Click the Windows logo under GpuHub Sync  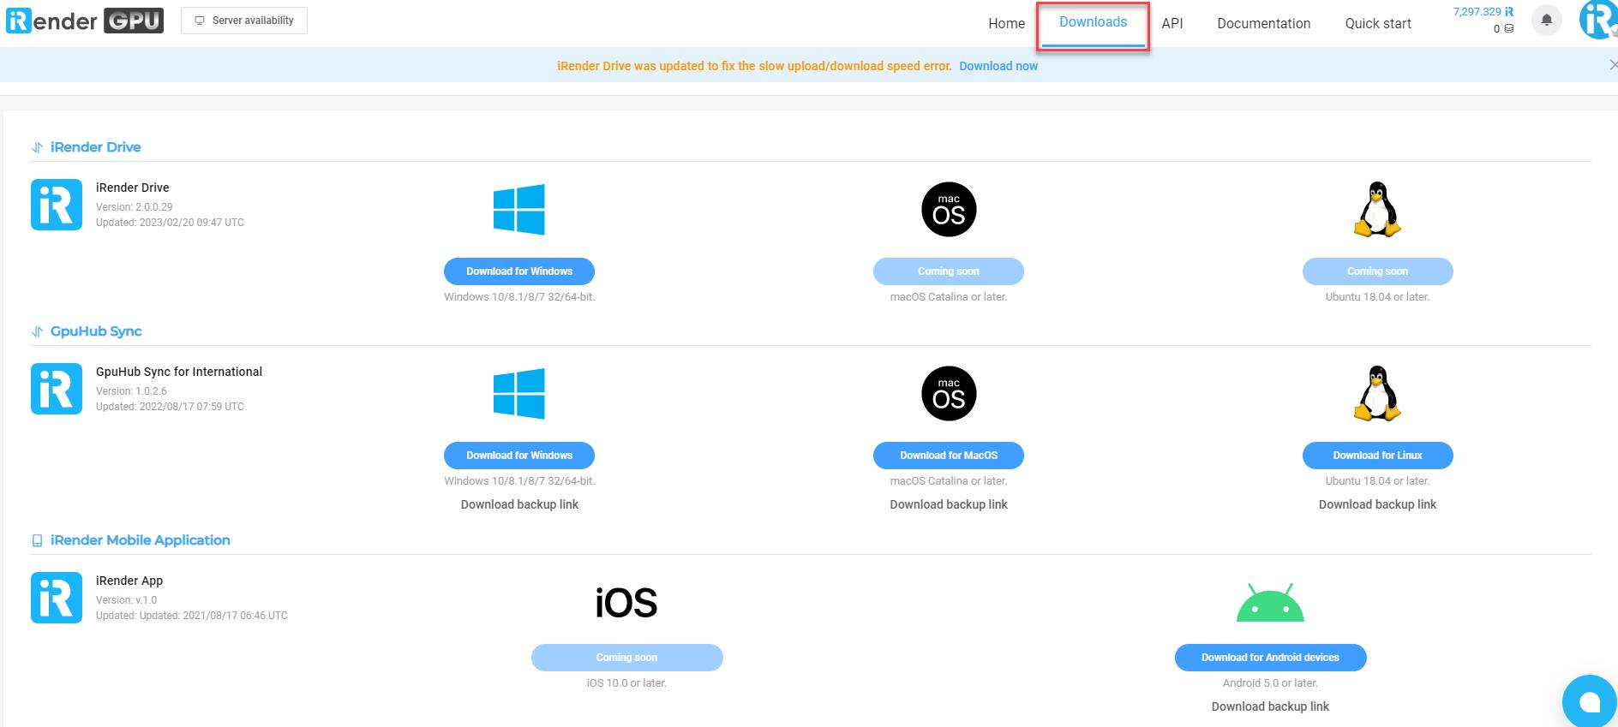[x=519, y=393]
